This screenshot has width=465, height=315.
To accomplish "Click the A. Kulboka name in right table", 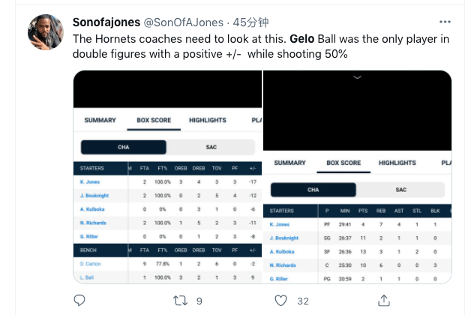I will click(x=282, y=251).
